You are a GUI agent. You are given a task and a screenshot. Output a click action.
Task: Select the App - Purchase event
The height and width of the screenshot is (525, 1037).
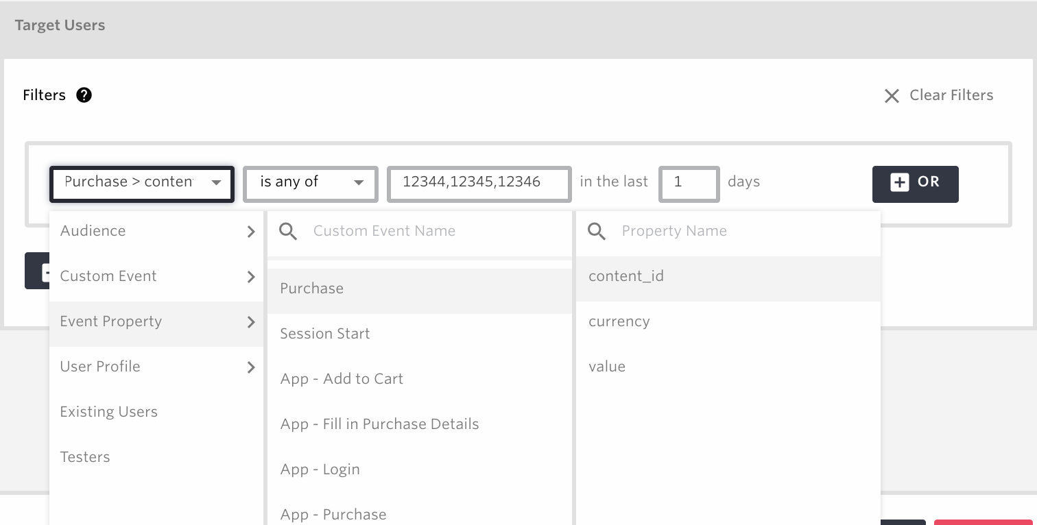pos(420,511)
